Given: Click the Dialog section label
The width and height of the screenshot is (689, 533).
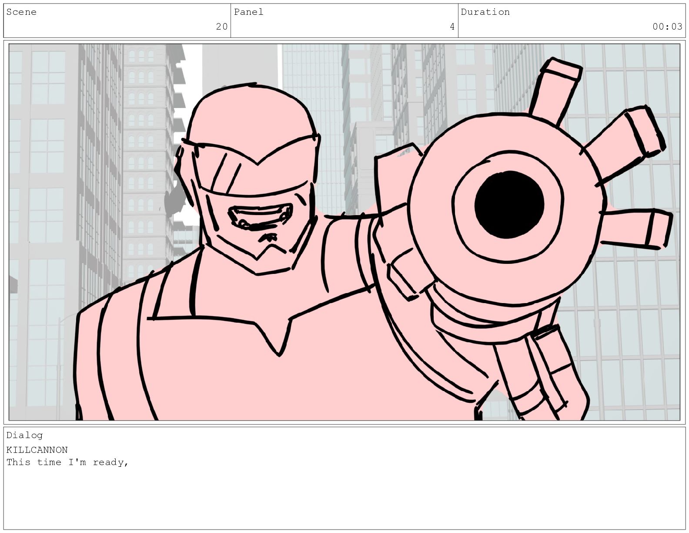Looking at the screenshot, I should 24,435.
